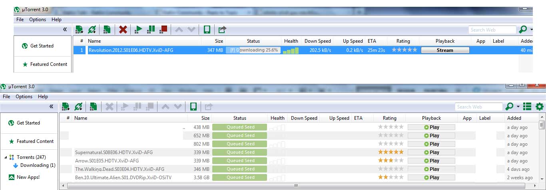Click the grayed Stop icon in lower window
This screenshot has height=190, width=546.
pyautogui.click(x=150, y=107)
